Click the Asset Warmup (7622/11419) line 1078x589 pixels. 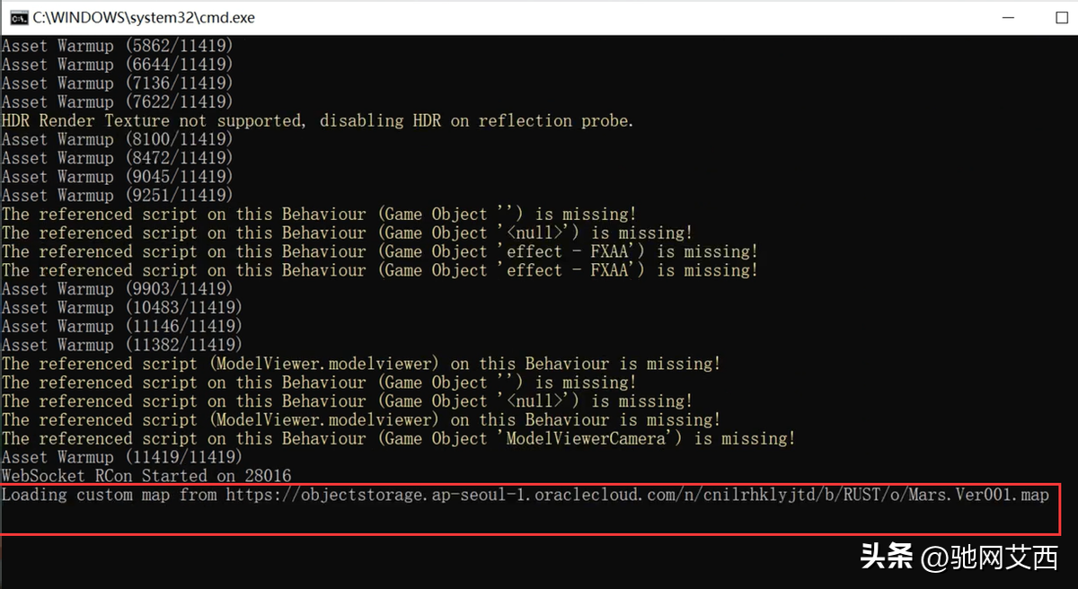click(117, 101)
